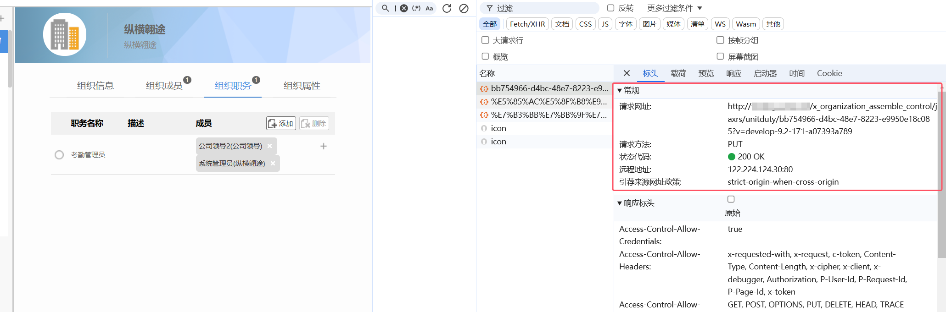Toggle the regular expression search icon
This screenshot has width=946, height=312.
click(x=416, y=8)
